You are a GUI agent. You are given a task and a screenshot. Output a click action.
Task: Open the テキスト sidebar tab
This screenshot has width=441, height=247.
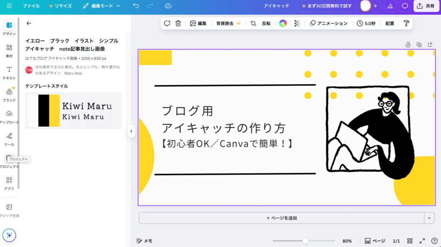point(9,73)
